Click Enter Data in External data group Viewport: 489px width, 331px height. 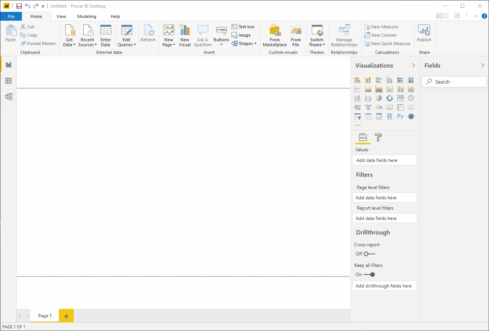point(106,36)
